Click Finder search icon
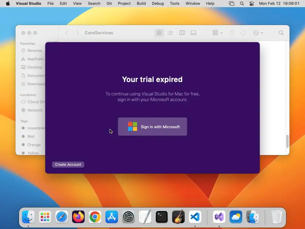 point(281,33)
